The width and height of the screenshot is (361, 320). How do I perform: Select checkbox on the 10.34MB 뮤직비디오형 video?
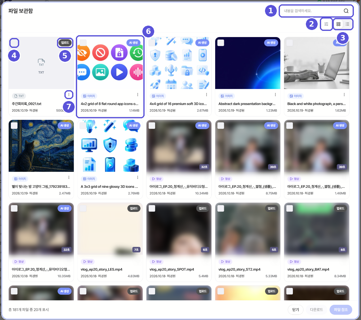pyautogui.click(x=152, y=126)
